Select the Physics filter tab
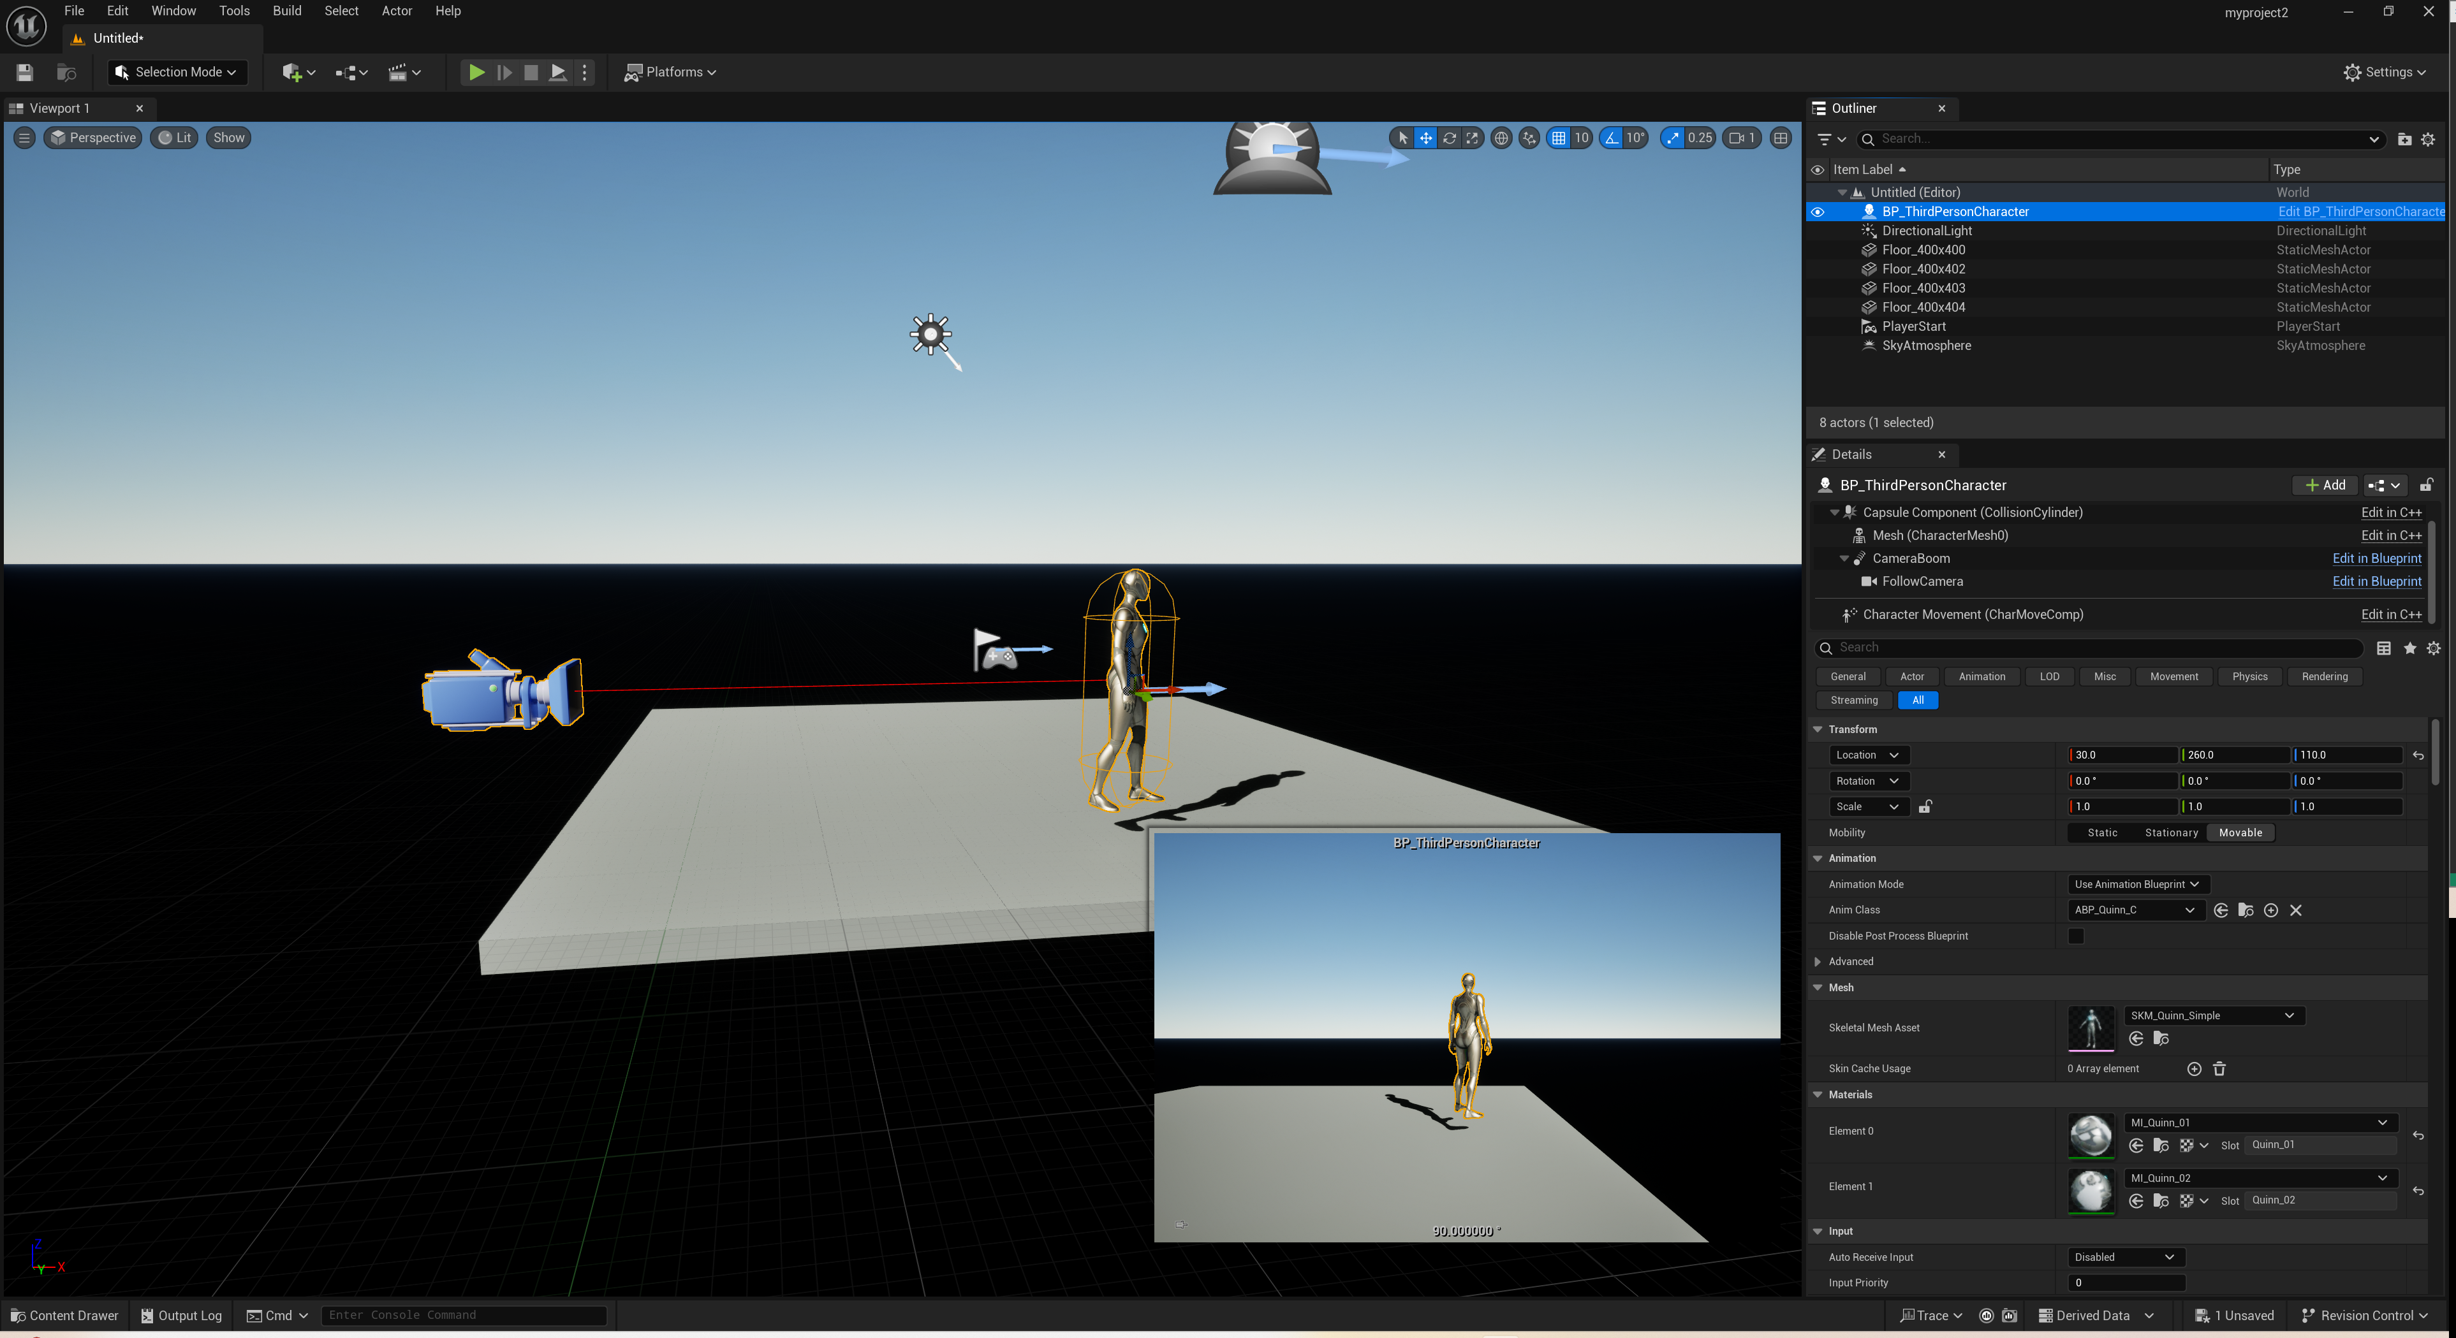Viewport: 2456px width, 1338px height. pyautogui.click(x=2249, y=676)
